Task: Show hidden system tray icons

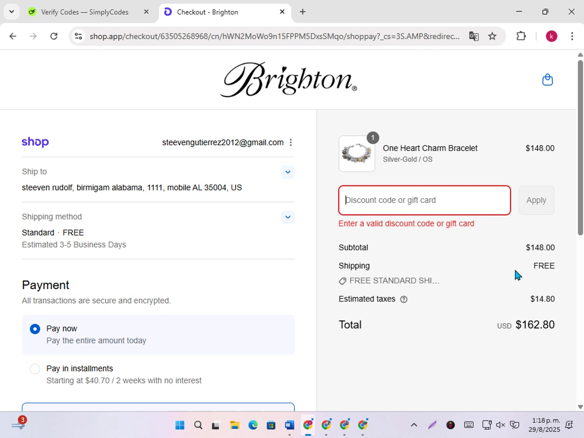Action: (414, 425)
